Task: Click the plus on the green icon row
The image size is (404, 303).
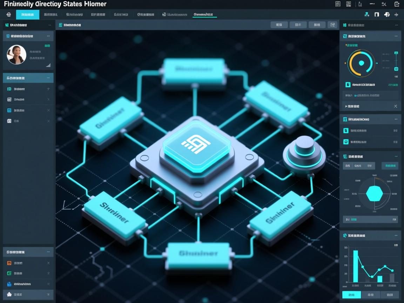Action: click(x=48, y=273)
